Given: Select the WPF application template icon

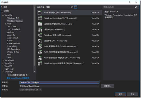Looking at the screenshot, I should [40, 13].
